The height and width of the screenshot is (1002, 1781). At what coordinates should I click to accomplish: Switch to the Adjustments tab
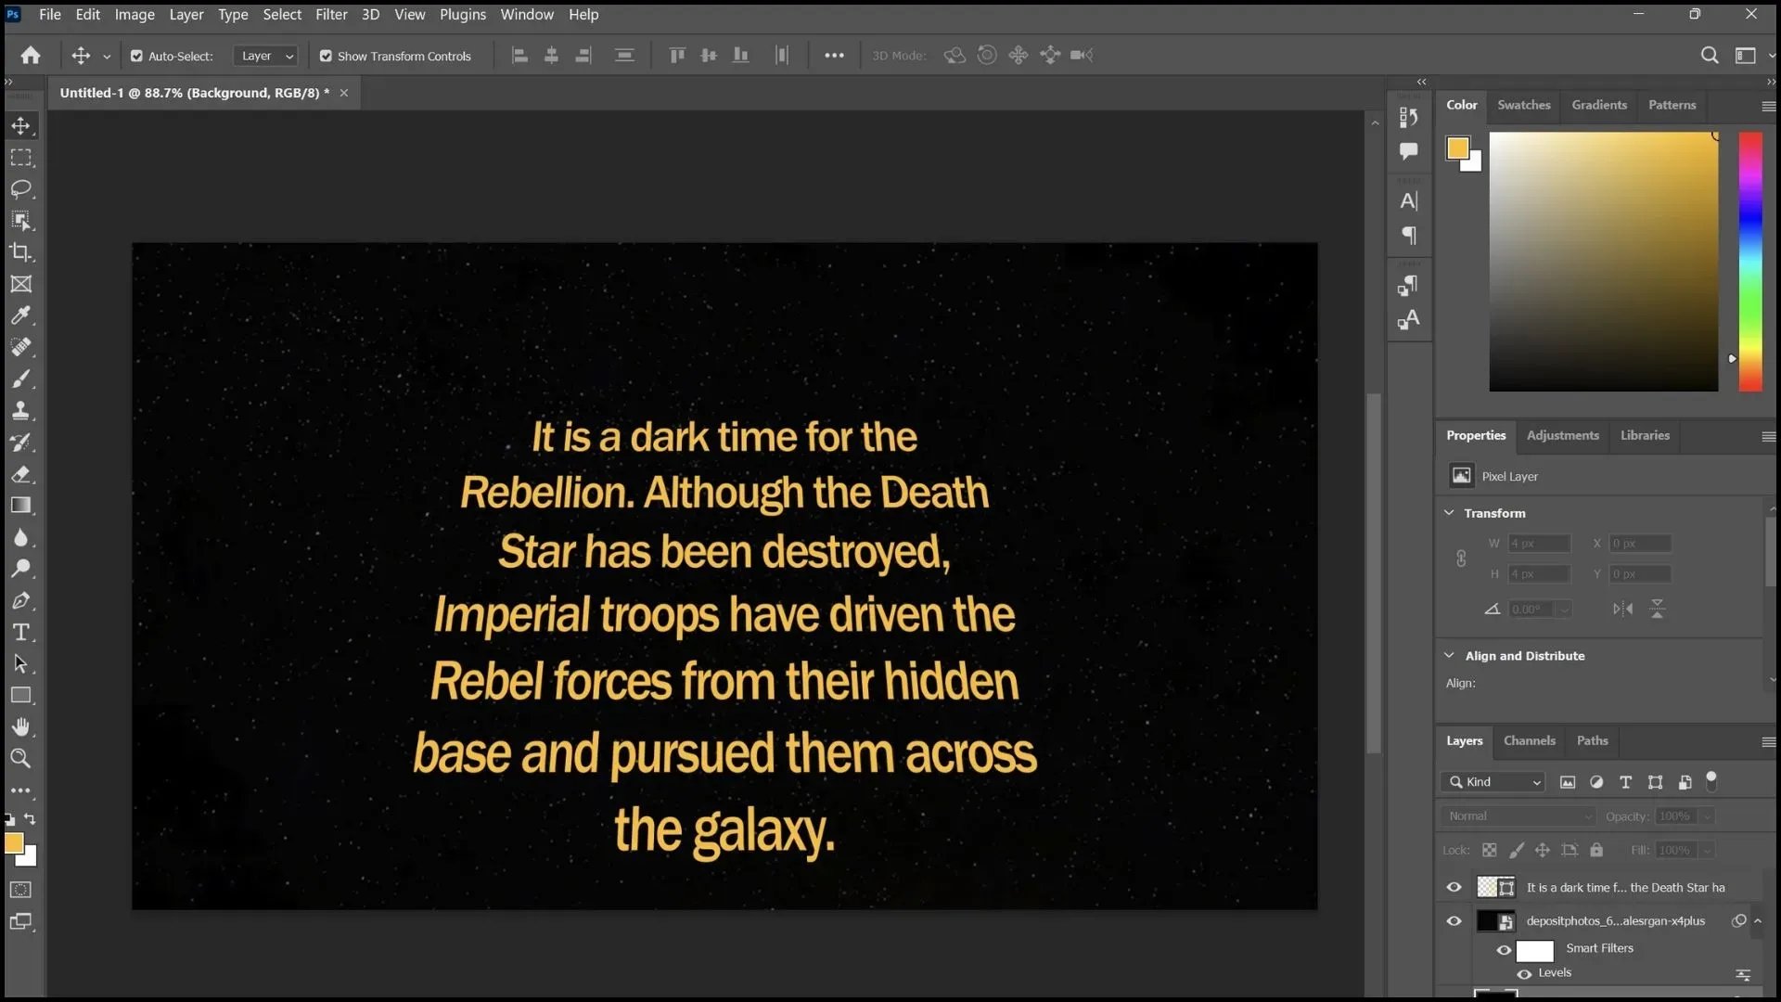pyautogui.click(x=1562, y=435)
